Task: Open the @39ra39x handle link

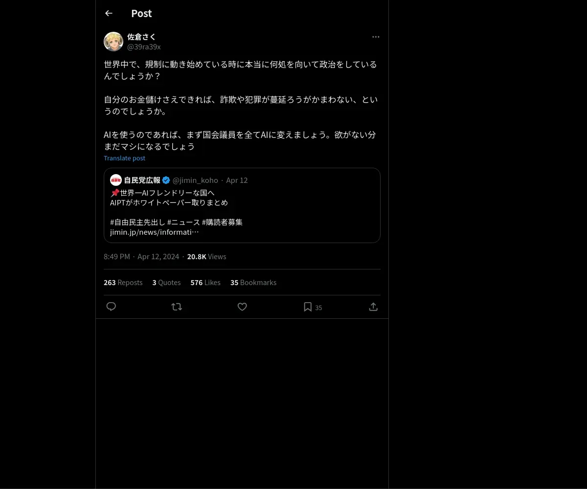Action: click(x=144, y=47)
